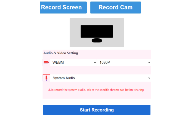The image size is (188, 118).
Task: Click the red video camera icon
Action: pos(46,62)
